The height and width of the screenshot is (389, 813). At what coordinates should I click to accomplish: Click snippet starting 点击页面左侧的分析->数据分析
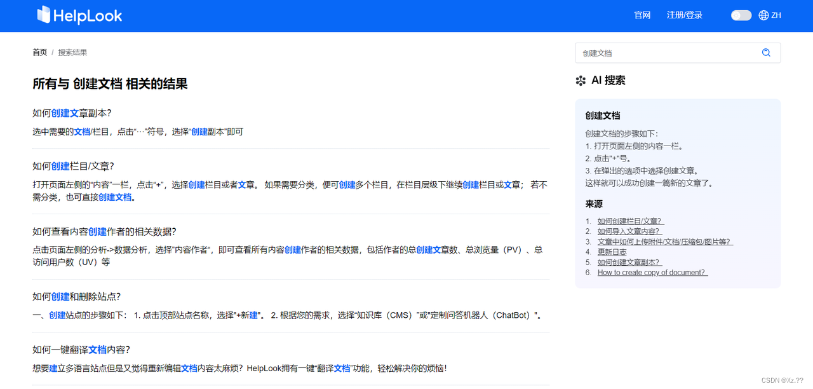coord(288,256)
